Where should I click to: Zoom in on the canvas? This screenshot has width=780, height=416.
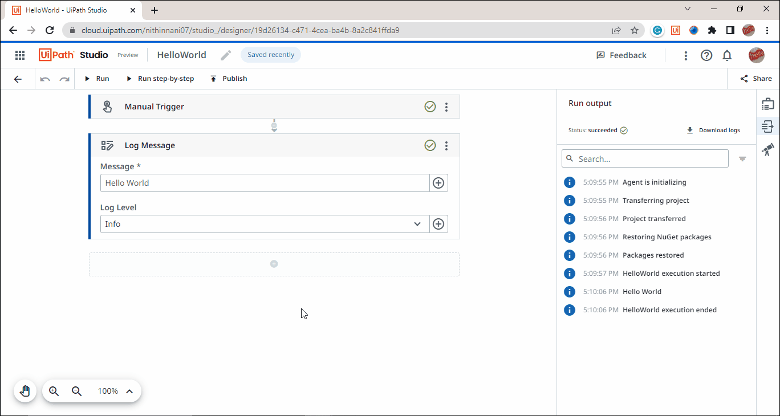pyautogui.click(x=54, y=391)
